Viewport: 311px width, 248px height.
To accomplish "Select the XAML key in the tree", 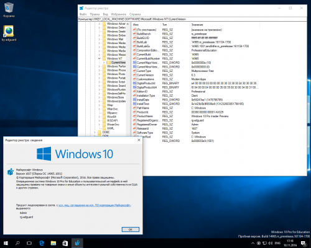I will click(110, 128).
